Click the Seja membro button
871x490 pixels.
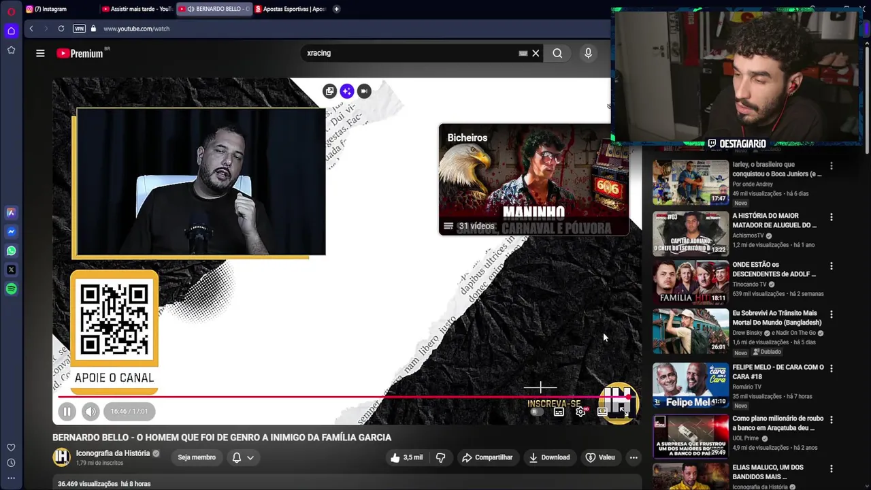click(x=197, y=457)
